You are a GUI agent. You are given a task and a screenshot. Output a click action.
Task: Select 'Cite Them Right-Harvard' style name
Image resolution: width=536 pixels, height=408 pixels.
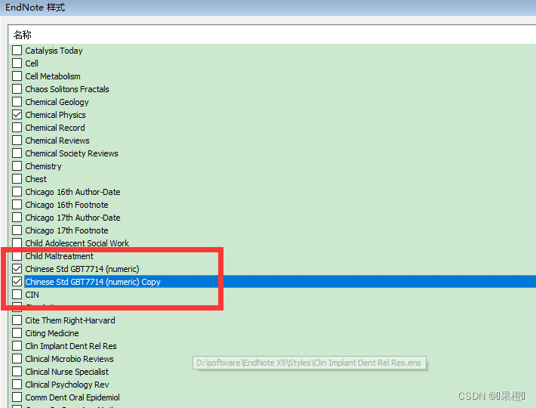(x=70, y=320)
